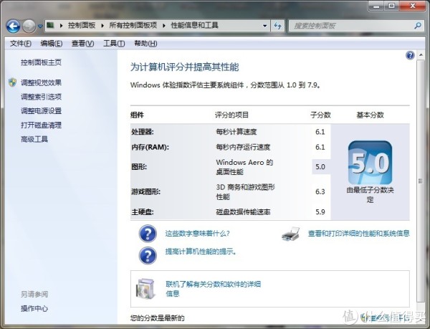Click the refresh button beside address bar

[278, 26]
